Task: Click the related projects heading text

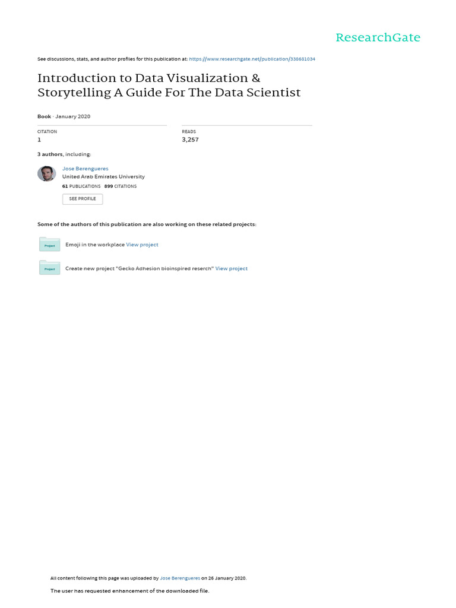Action: pyautogui.click(x=147, y=224)
